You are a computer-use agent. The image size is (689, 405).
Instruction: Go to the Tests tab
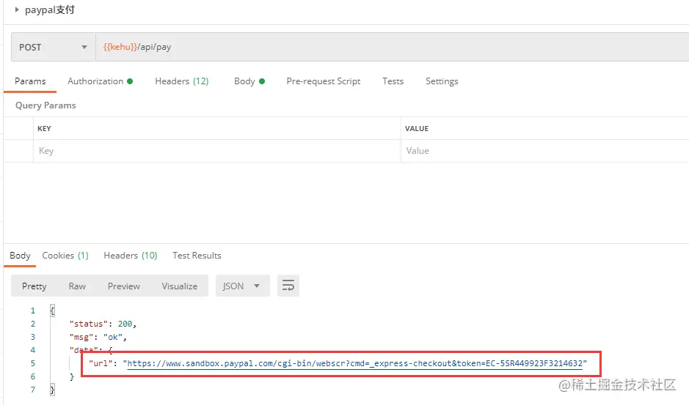point(393,81)
